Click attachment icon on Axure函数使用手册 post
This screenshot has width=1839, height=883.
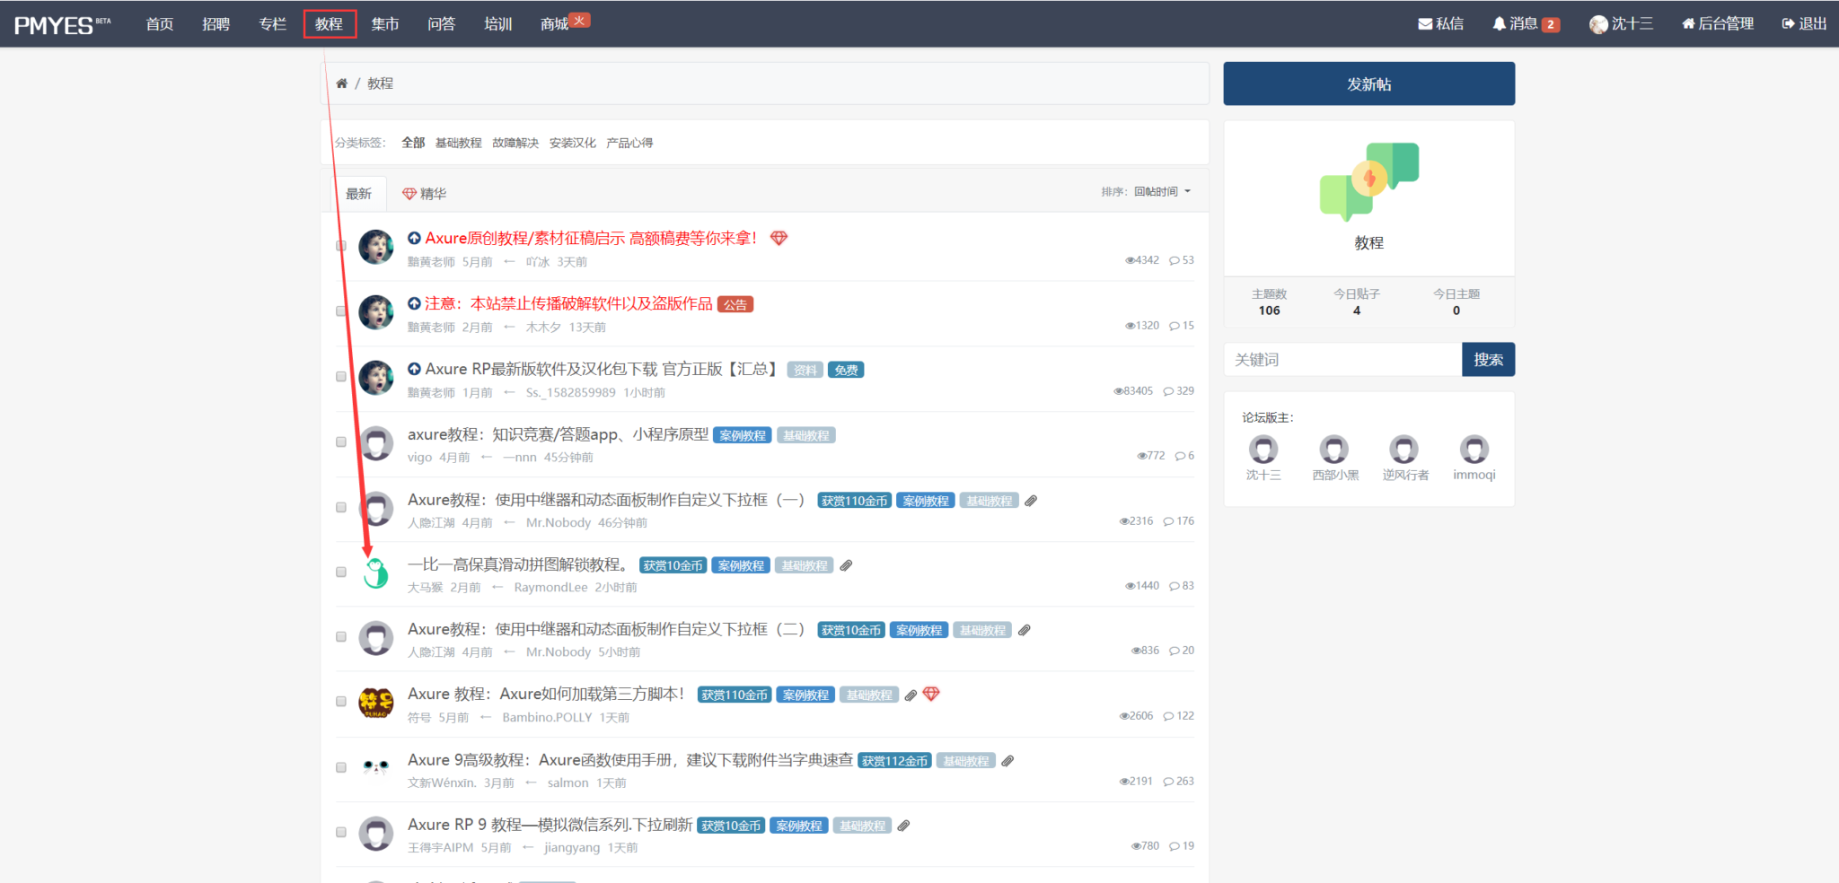pos(1008,761)
